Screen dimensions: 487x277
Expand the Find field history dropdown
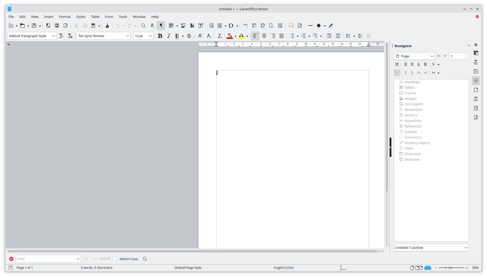tap(78, 259)
